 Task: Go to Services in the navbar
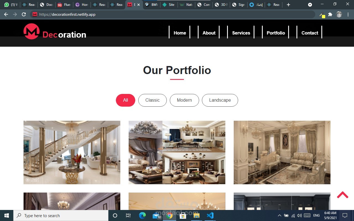point(241,33)
